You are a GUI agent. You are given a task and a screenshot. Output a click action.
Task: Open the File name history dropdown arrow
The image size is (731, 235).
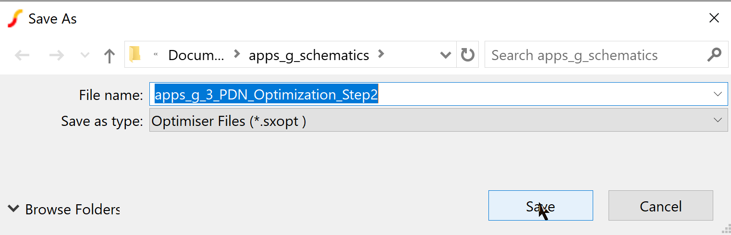click(718, 94)
